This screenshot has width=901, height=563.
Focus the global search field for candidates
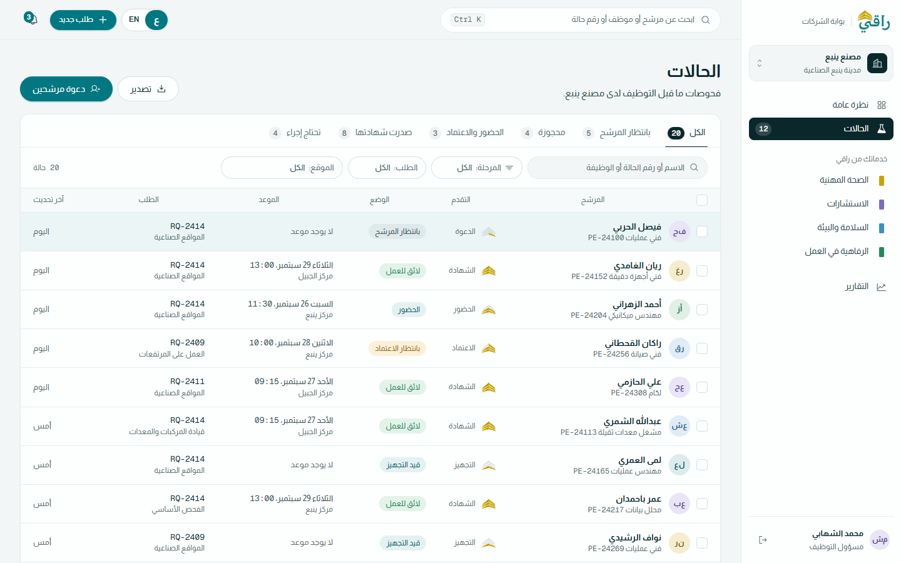[581, 20]
